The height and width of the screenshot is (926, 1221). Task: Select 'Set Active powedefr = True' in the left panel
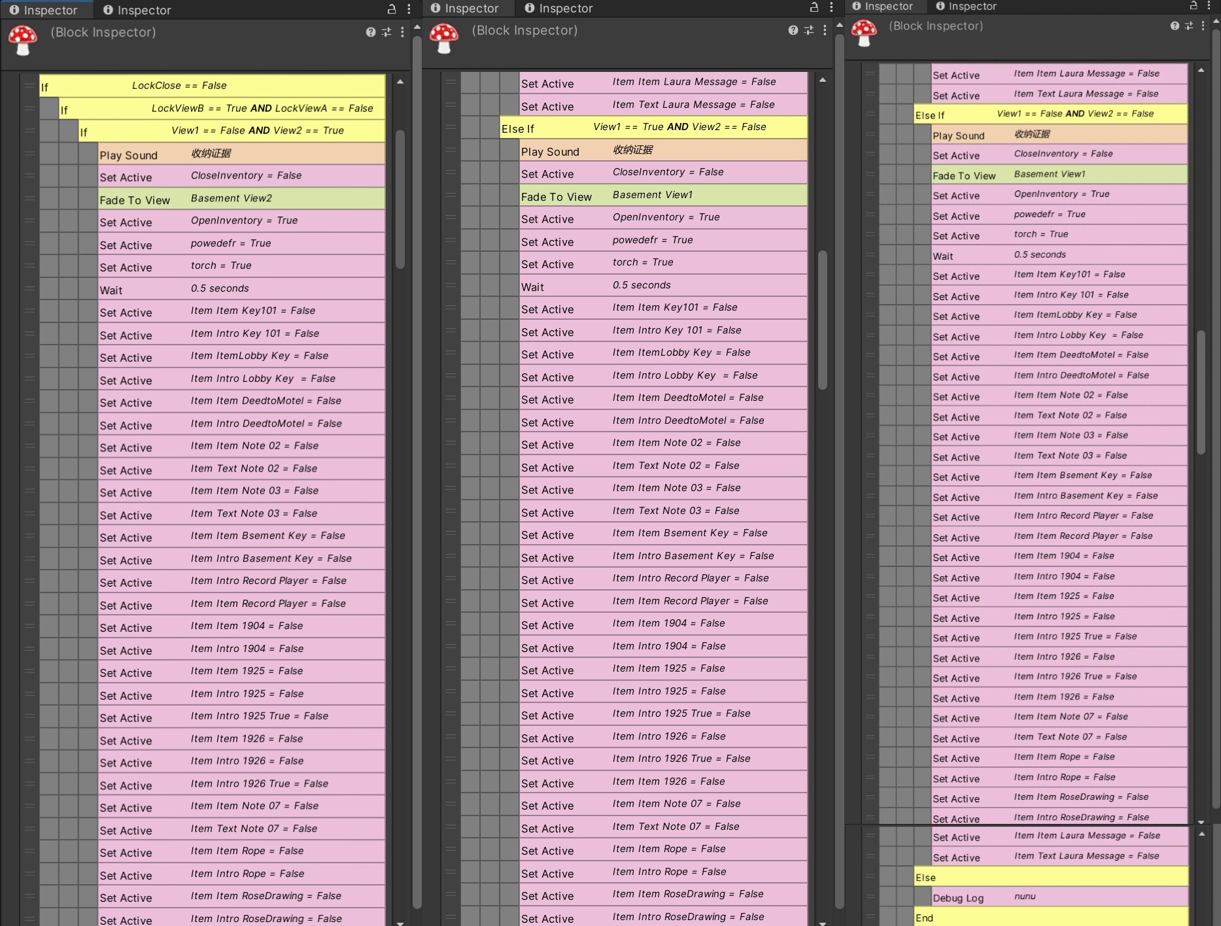pyautogui.click(x=241, y=244)
